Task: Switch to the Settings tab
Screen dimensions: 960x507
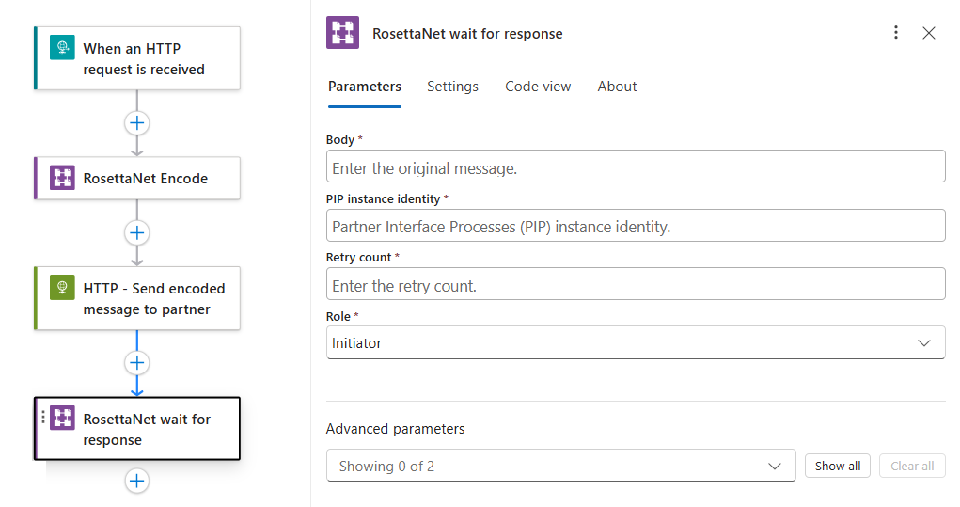Action: point(452,87)
